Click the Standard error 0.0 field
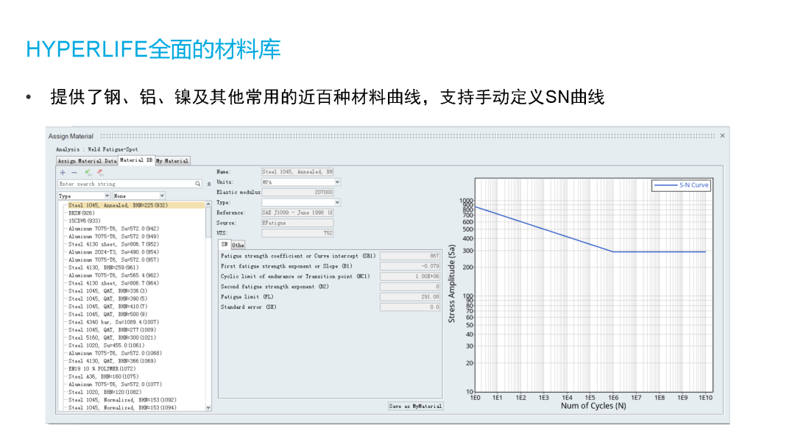The height and width of the screenshot is (447, 795). (x=410, y=307)
